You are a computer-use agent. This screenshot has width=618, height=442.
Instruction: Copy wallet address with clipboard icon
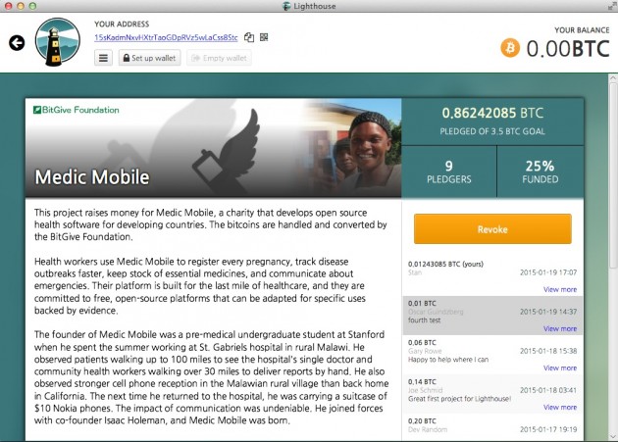[249, 37]
